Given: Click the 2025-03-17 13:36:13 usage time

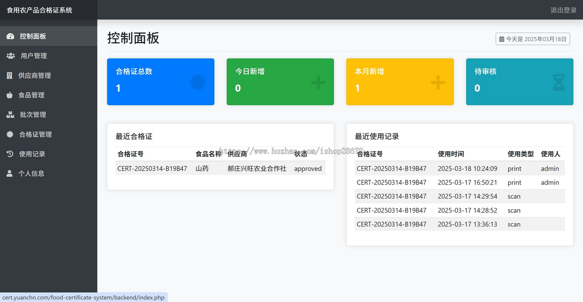Looking at the screenshot, I should 467,224.
